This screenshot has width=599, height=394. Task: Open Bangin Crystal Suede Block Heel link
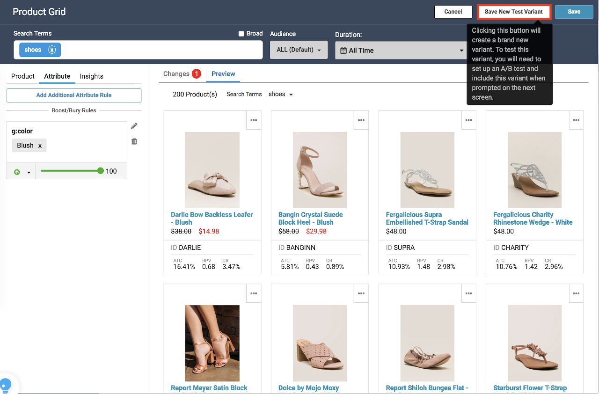pos(311,219)
